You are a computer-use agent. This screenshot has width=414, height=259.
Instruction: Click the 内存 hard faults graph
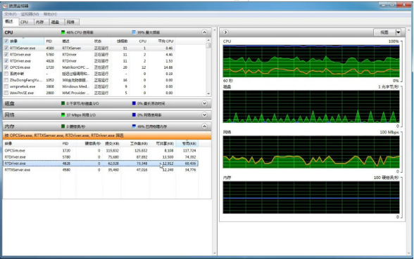(x=311, y=197)
